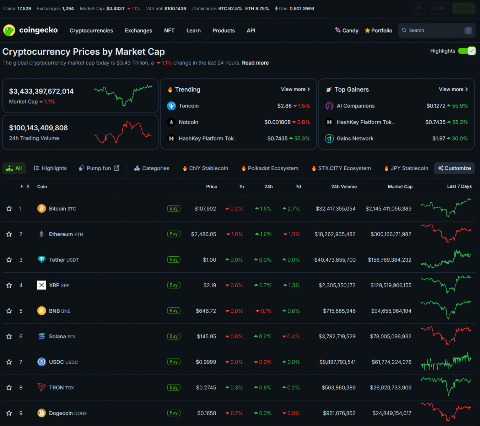
Task: Click the Ethereum coin icon
Action: [x=42, y=234]
